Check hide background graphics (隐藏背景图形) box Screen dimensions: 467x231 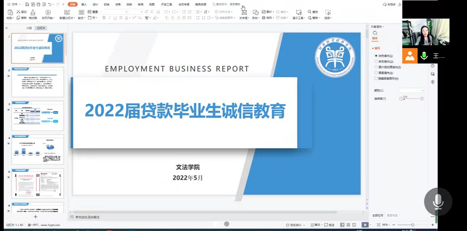[376, 79]
